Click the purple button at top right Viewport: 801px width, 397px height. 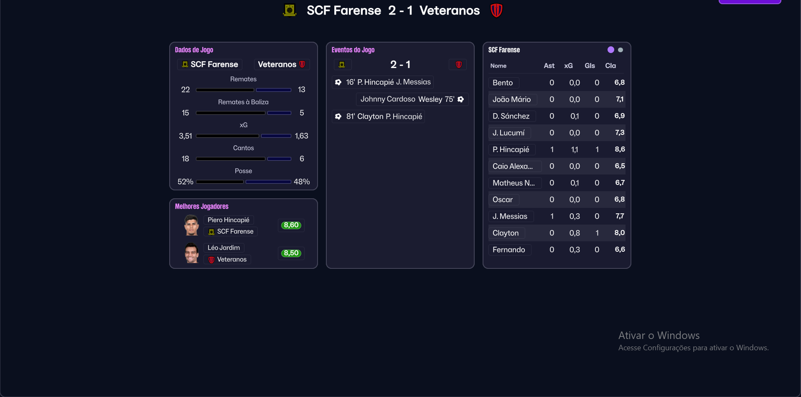(749, 2)
